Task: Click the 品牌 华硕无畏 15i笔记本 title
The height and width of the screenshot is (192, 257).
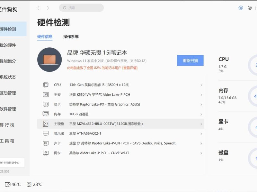Action: (97, 53)
